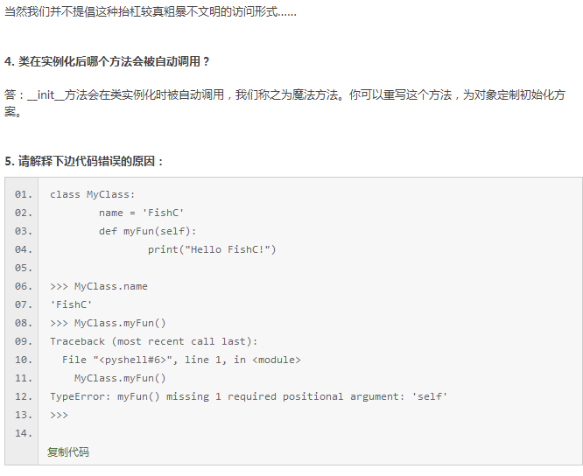
Task: Click the 'class MyClass:' code line
Action: tap(92, 194)
